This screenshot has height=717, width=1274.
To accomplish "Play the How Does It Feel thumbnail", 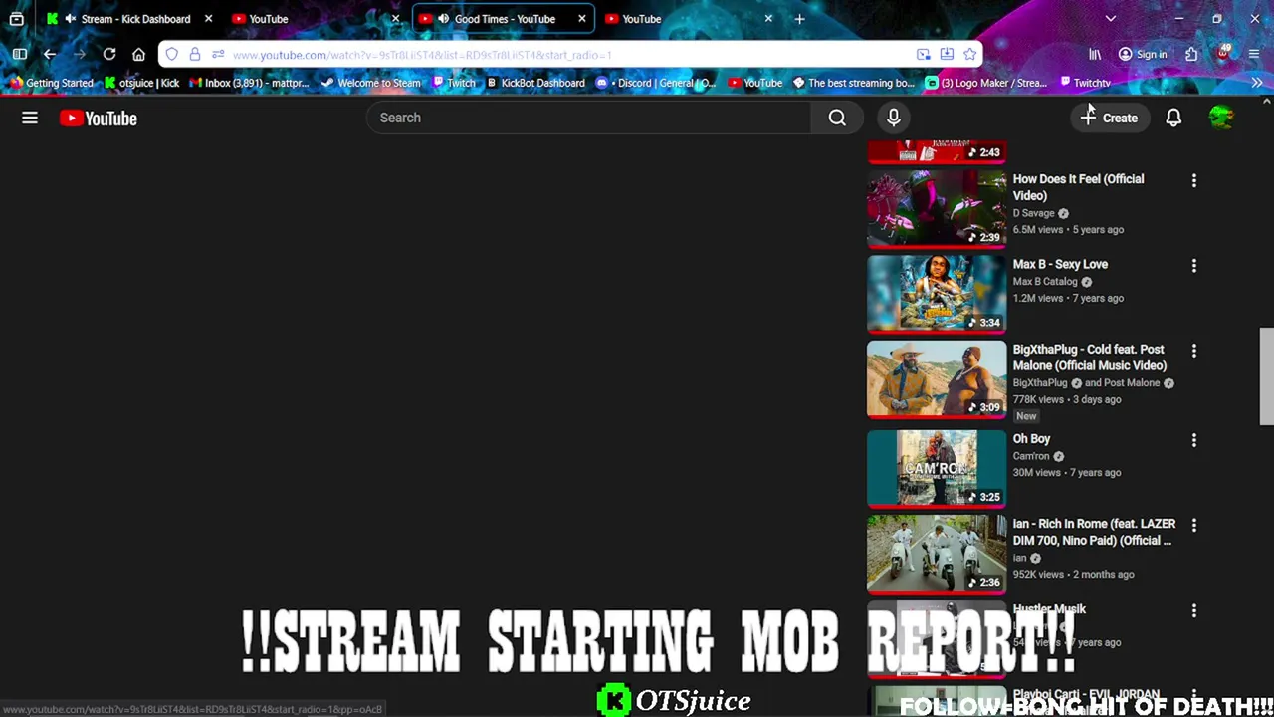I will (937, 208).
